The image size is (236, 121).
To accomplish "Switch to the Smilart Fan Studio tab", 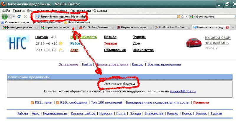I will point(173,27).
